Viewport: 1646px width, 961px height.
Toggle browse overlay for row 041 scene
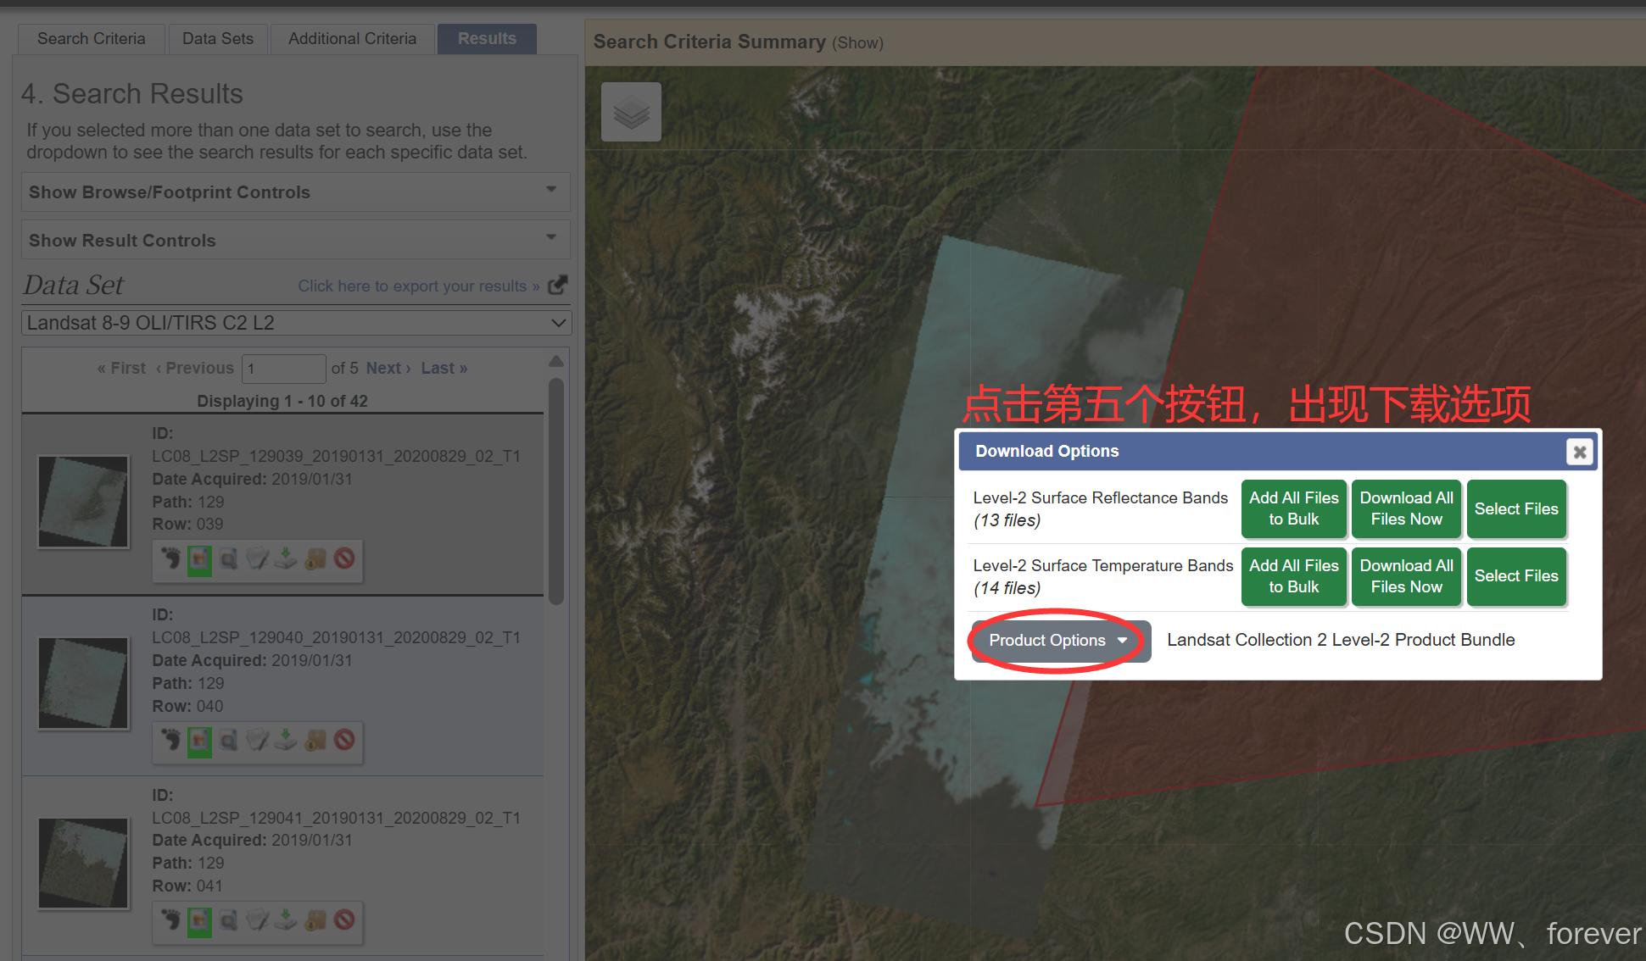tap(199, 920)
